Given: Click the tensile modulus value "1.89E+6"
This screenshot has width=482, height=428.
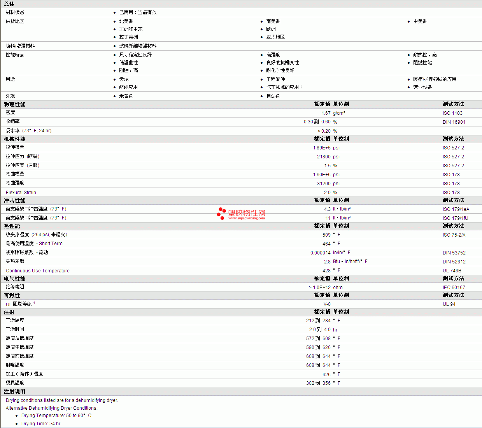Looking at the screenshot, I should [x=322, y=148].
